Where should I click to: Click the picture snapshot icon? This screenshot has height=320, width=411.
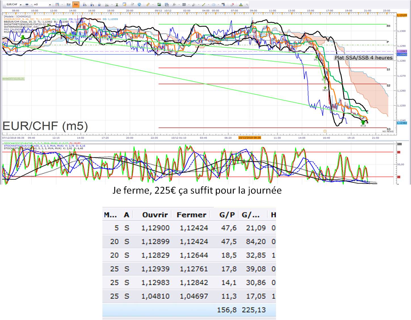159,5
